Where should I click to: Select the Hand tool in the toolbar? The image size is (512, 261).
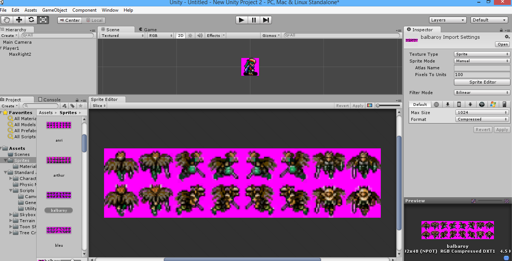coord(6,20)
